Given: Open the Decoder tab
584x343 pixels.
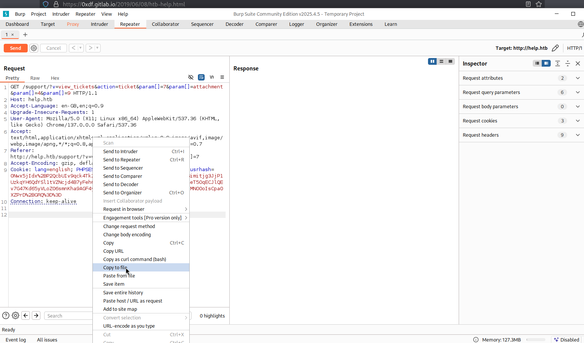Looking at the screenshot, I should [234, 24].
